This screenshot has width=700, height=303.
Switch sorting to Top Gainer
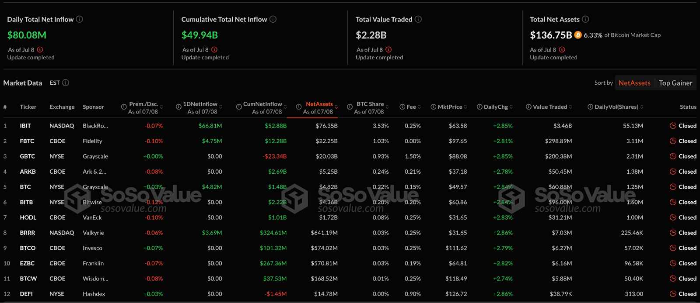675,83
